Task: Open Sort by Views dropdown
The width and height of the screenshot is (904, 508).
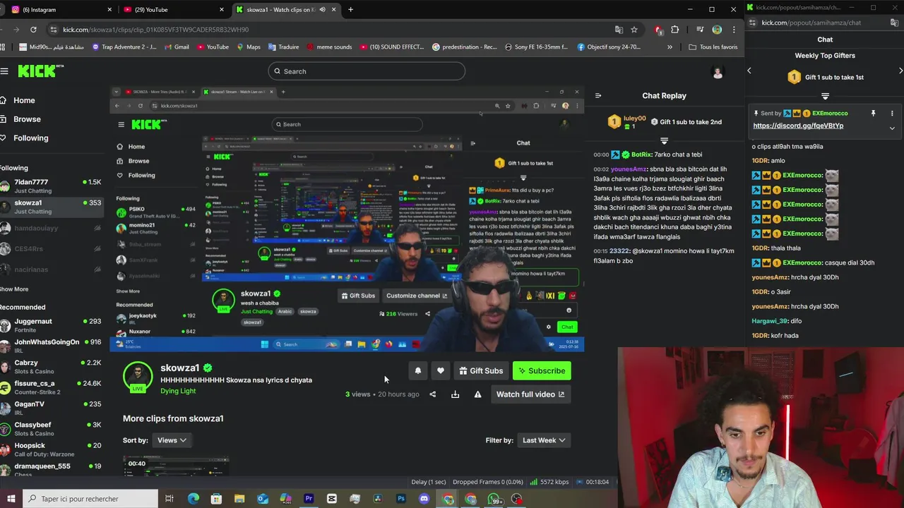Action: click(172, 440)
